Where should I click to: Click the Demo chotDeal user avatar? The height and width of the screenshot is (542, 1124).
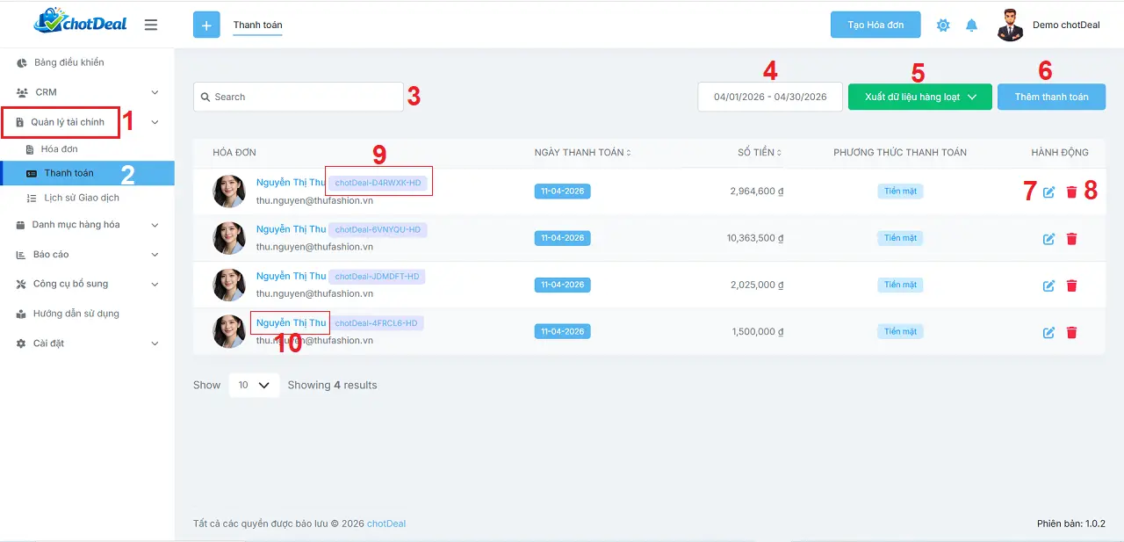click(1011, 25)
